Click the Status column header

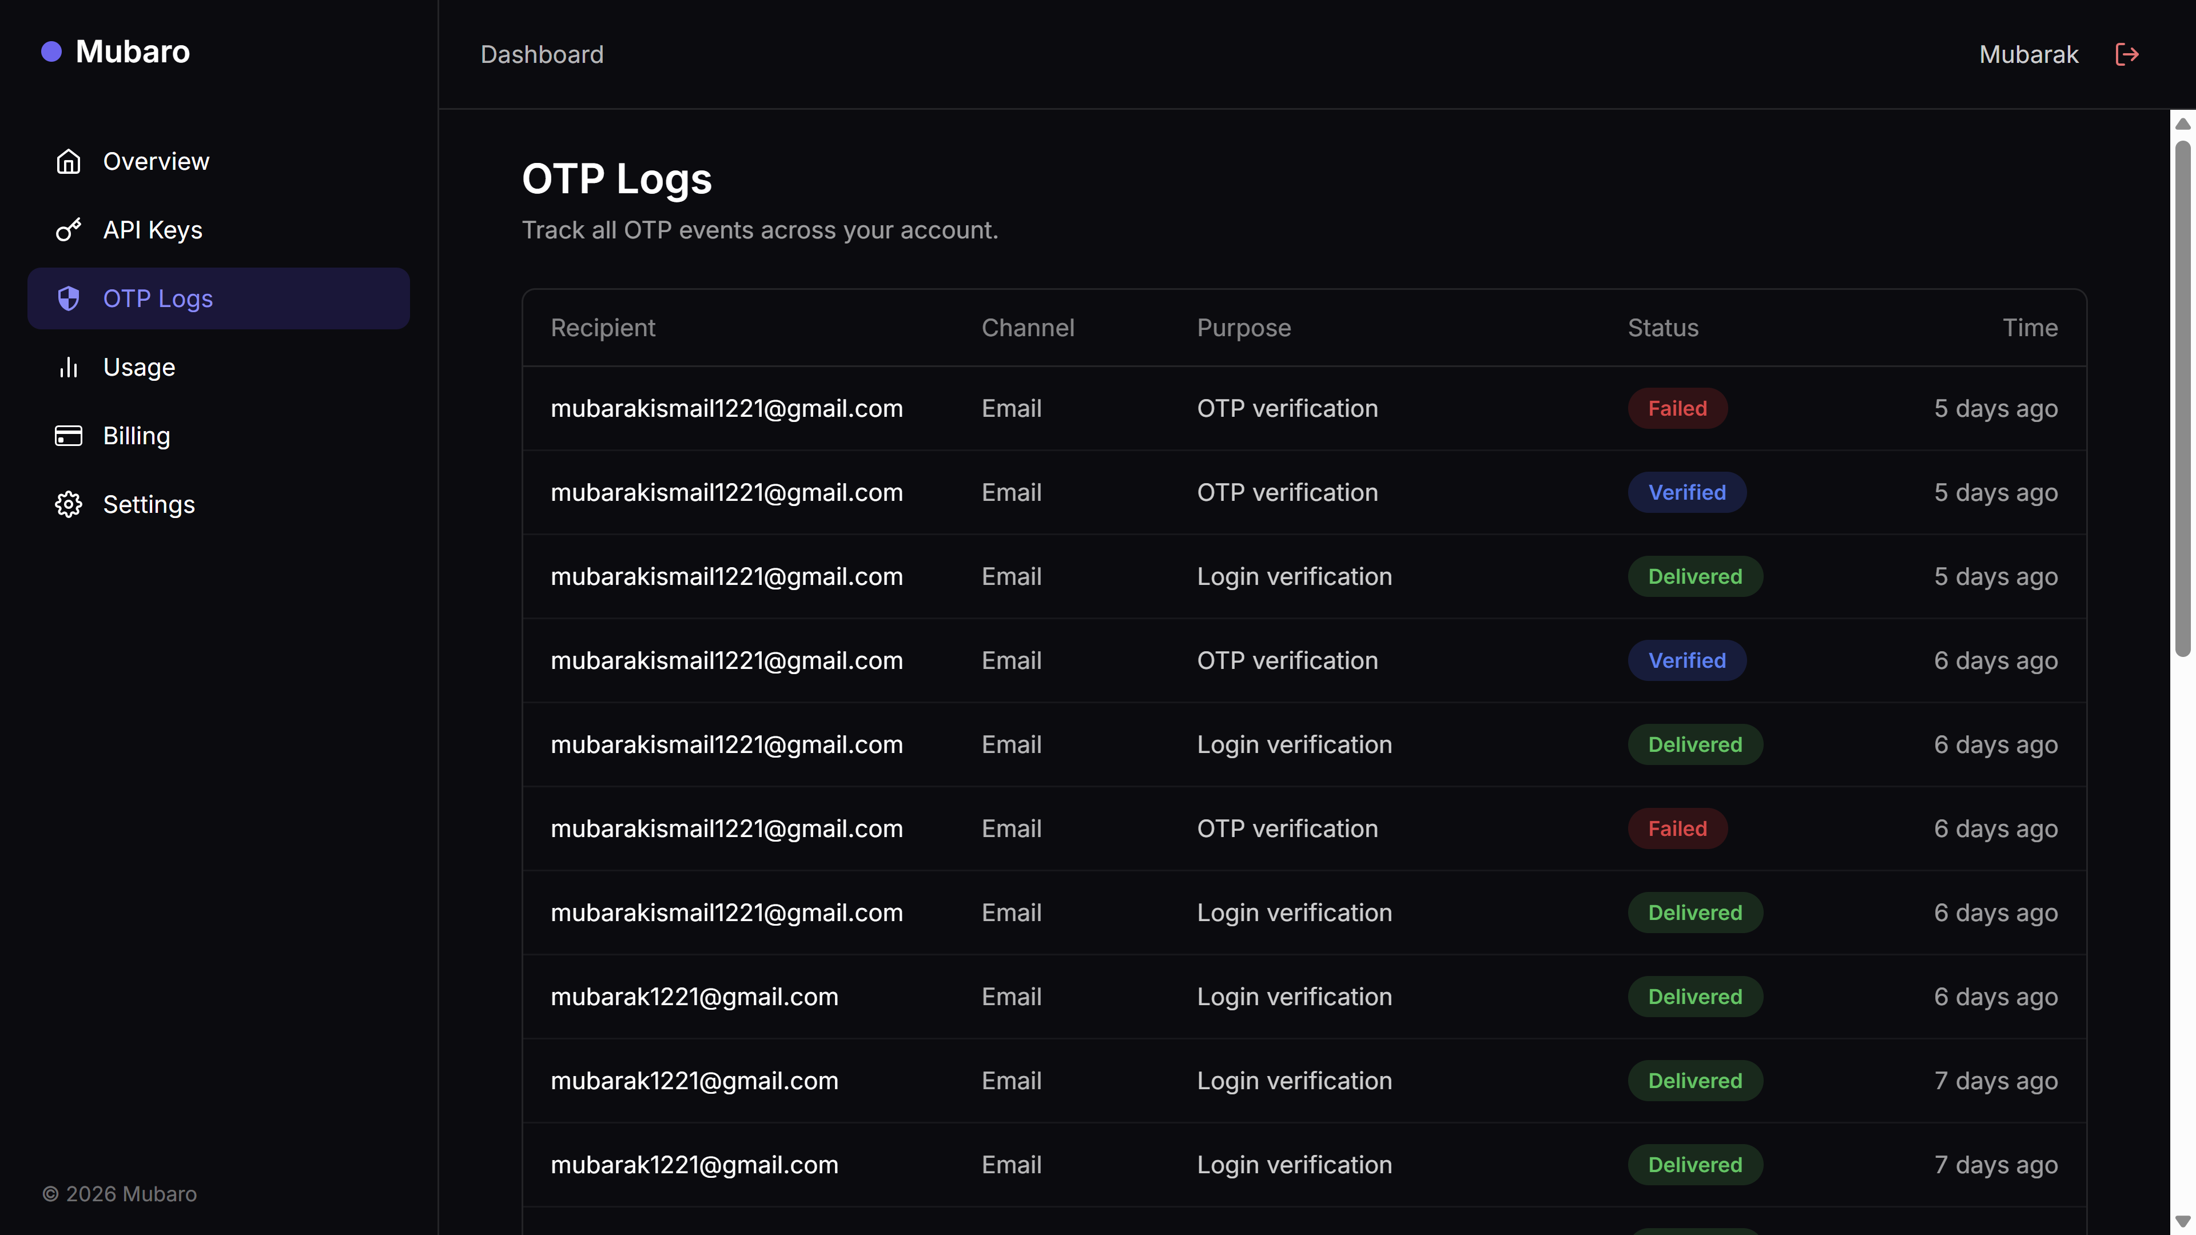click(1663, 328)
